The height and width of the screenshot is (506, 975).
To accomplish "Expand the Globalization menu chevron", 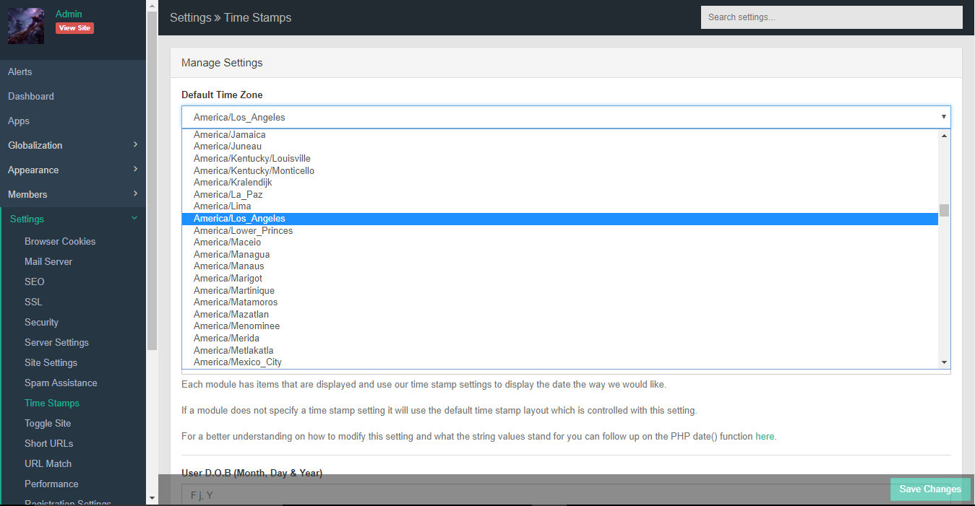I will (x=135, y=145).
